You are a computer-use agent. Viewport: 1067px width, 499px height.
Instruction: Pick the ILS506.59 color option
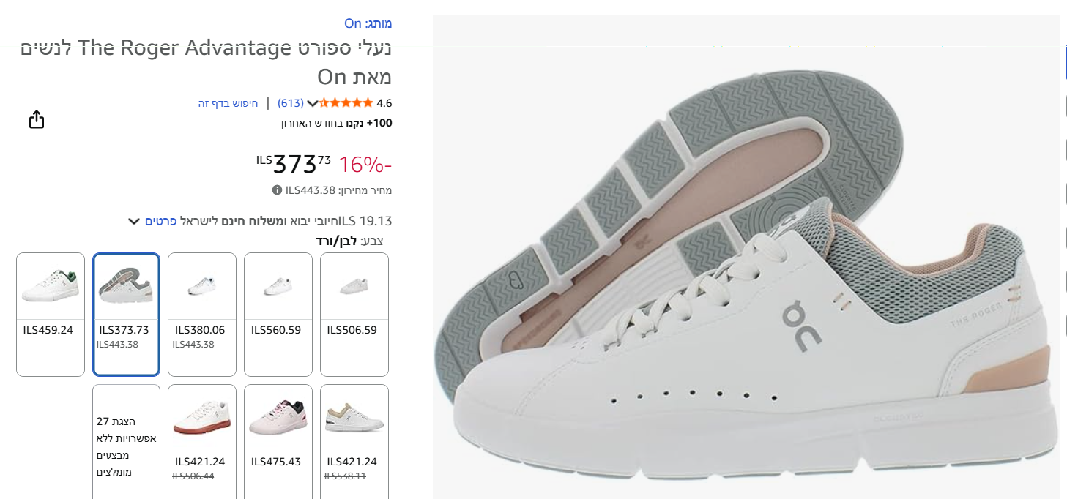point(354,314)
